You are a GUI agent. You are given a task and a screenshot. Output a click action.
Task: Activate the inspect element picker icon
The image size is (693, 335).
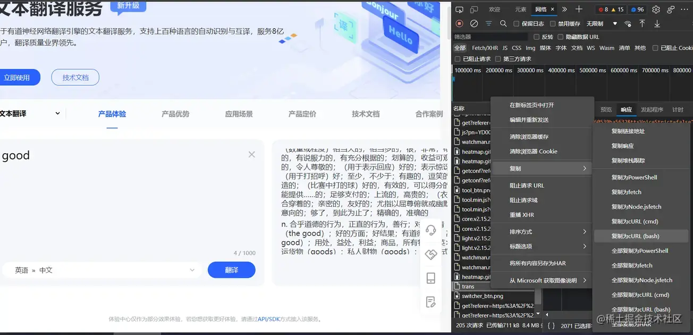[x=459, y=10]
